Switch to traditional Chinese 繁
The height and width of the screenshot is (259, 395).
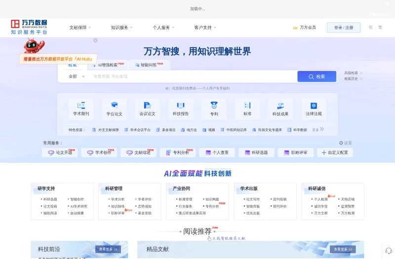tap(380, 28)
